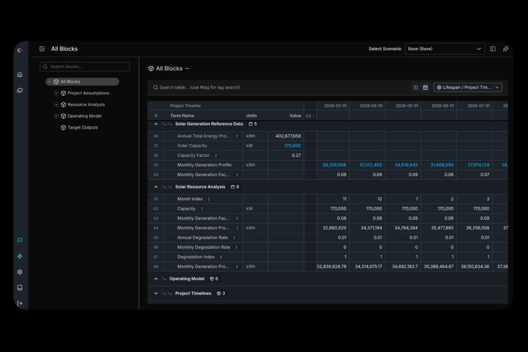Expand the Project Timelines section
Image resolution: width=528 pixels, height=352 pixels.
point(156,293)
